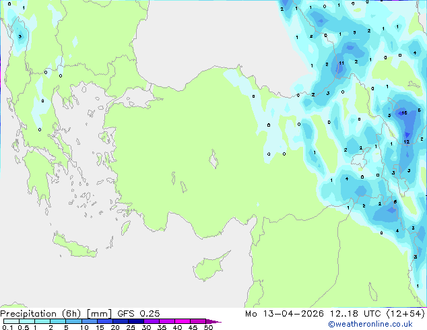This screenshot has height=330, width=427.
Task: Click the 1–2 mm legend color box
Action: point(42,321)
